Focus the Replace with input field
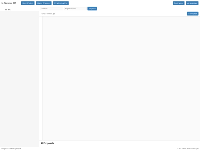 coord(76,9)
